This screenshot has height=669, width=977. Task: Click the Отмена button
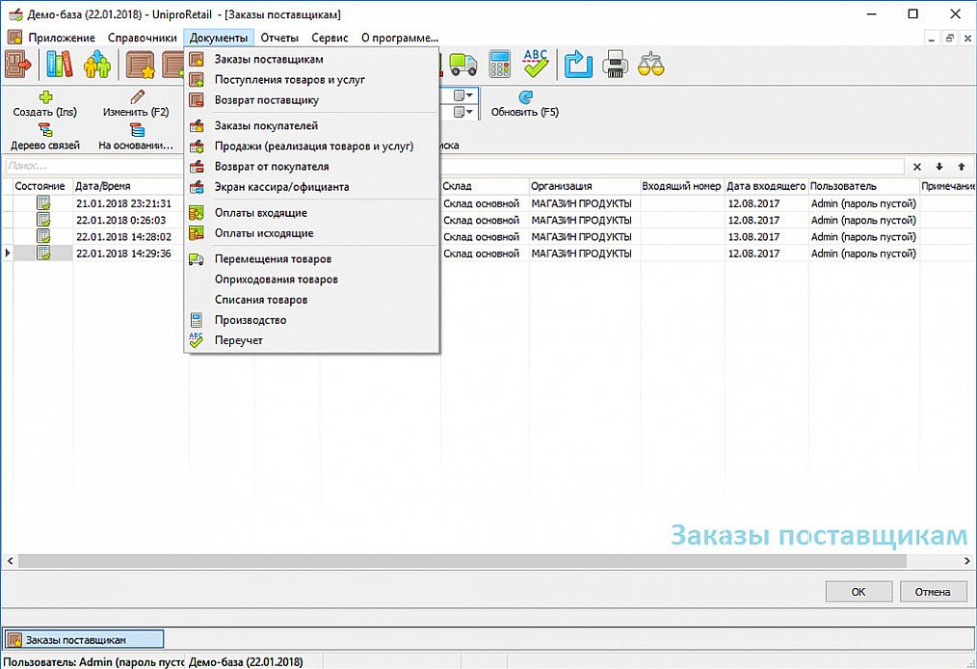pyautogui.click(x=933, y=592)
